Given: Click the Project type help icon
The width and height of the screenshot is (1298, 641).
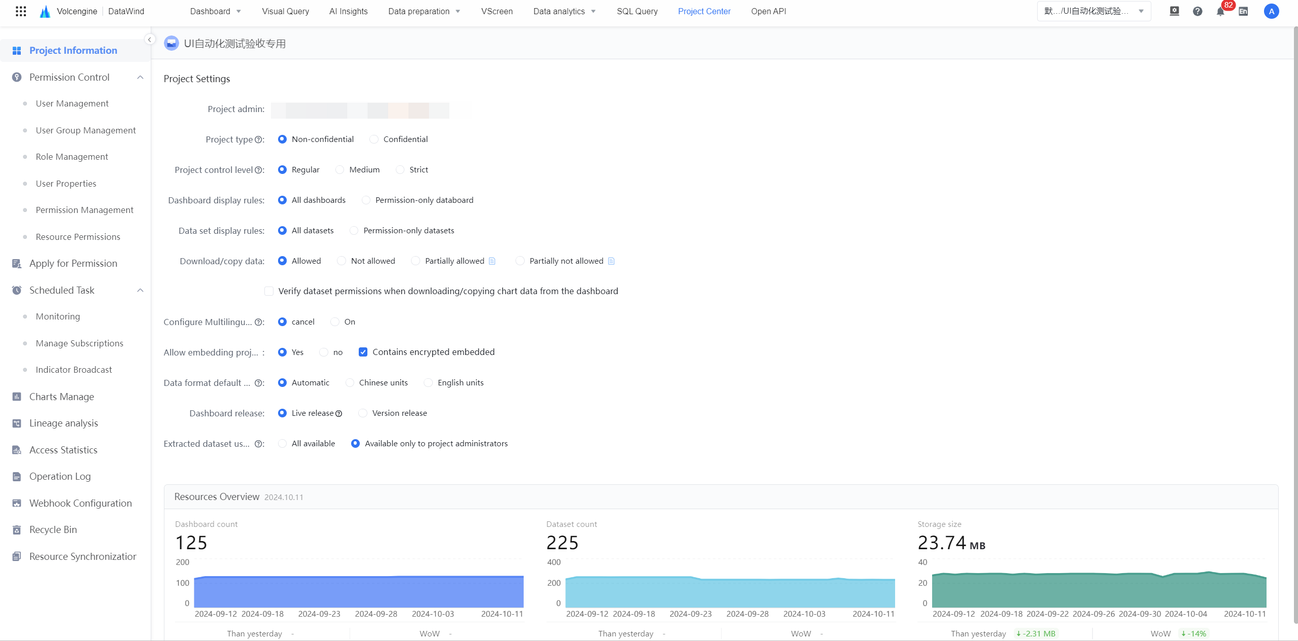Looking at the screenshot, I should pyautogui.click(x=258, y=139).
